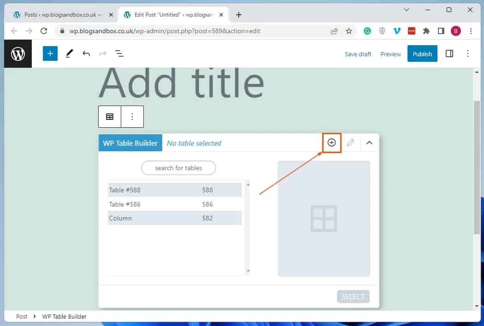
Task: Click the WP Table Builder label
Action: [130, 143]
